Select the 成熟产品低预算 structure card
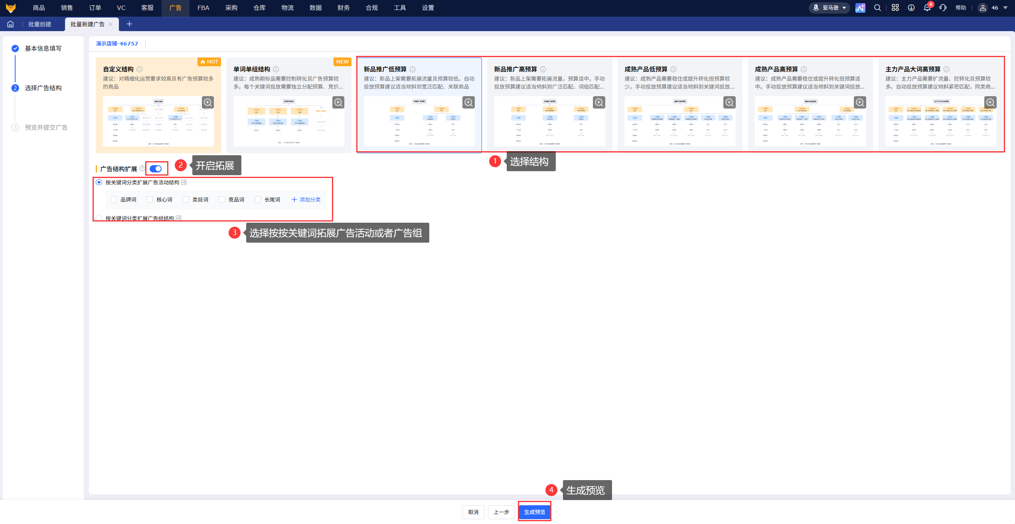 point(680,105)
